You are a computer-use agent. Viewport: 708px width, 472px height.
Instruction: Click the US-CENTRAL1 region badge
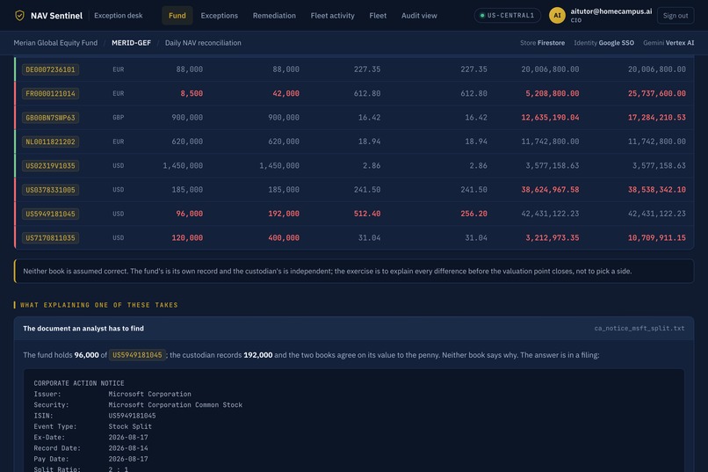[507, 15]
